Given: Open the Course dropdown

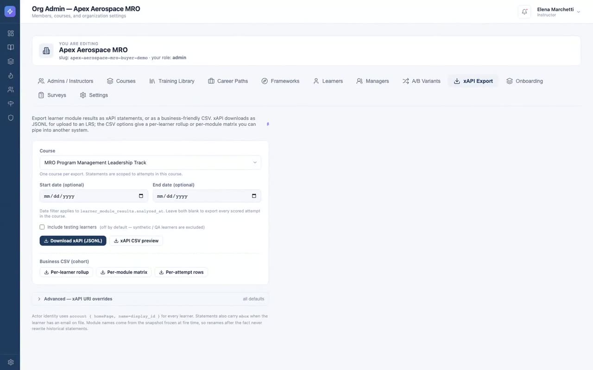Looking at the screenshot, I should [x=151, y=162].
